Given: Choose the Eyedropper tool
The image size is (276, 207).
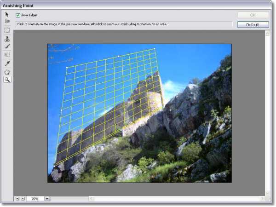Looking at the screenshot, I should pos(7,63).
